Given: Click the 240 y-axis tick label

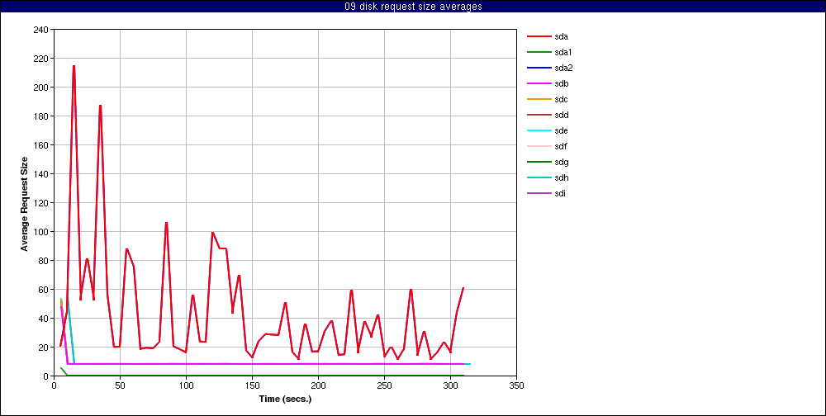Looking at the screenshot, I should 41,30.
